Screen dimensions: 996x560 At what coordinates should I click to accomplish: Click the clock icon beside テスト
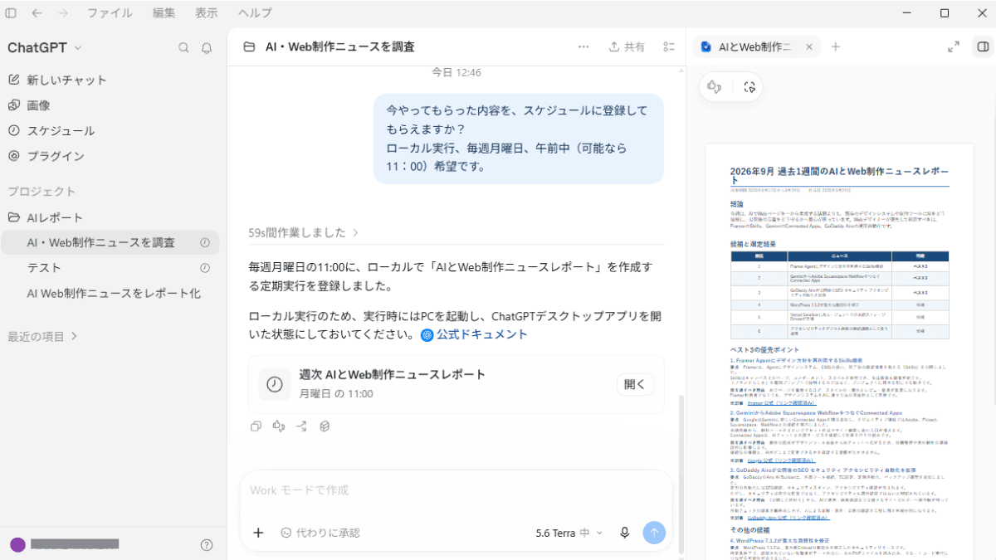click(205, 268)
